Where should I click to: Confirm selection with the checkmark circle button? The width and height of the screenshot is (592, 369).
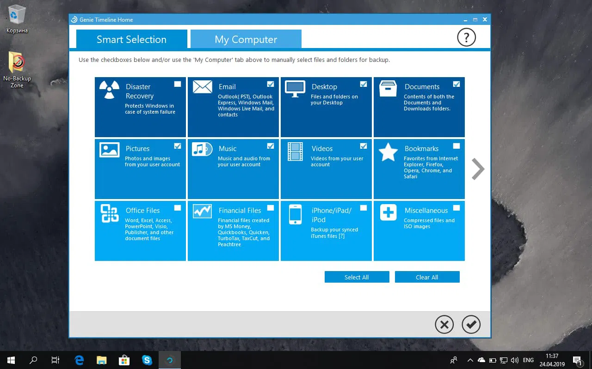(471, 325)
